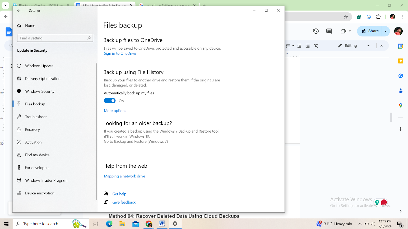408x229 pixels.
Task: Hide side panel with bottom chevron
Action: (x=401, y=211)
